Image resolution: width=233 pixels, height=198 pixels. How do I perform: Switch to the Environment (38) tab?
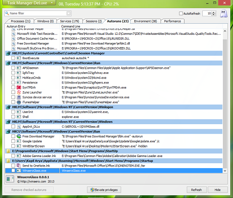click(x=146, y=21)
